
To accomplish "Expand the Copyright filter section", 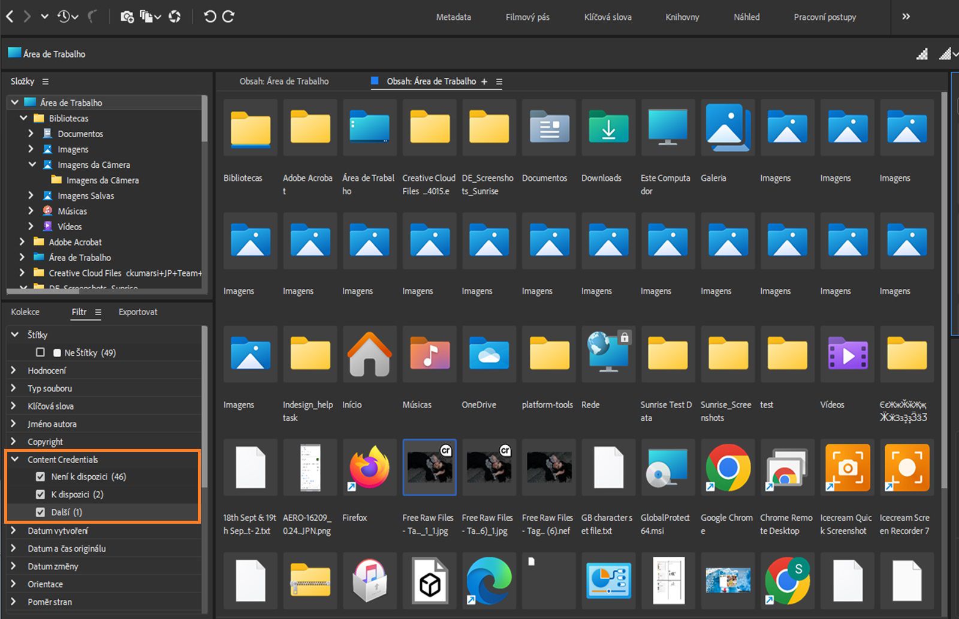I will [14, 442].
